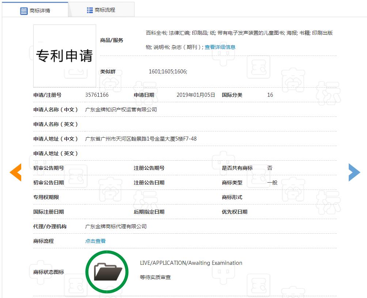Click the 等待实质审查 status description
Viewport: 367px width, 298px height.
pyautogui.click(x=155, y=278)
